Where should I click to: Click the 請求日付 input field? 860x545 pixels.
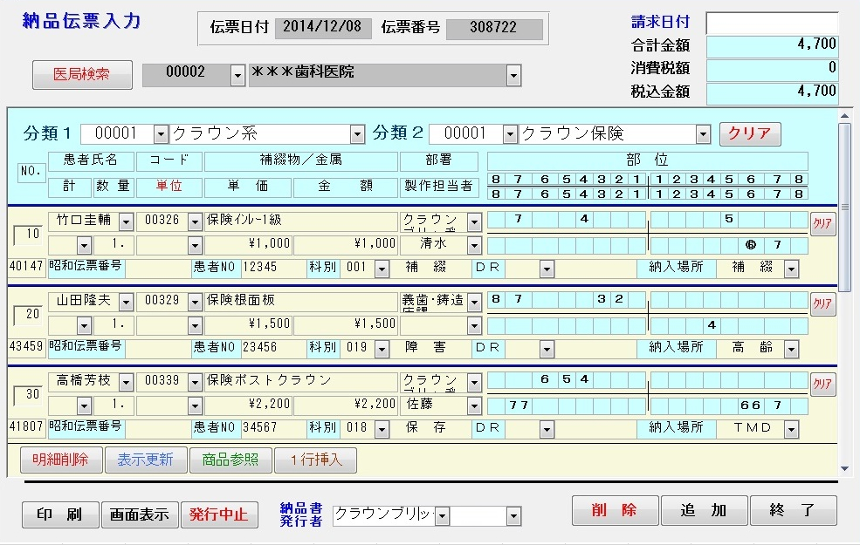click(x=771, y=23)
